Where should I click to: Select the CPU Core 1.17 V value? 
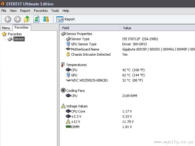[x=127, y=111]
